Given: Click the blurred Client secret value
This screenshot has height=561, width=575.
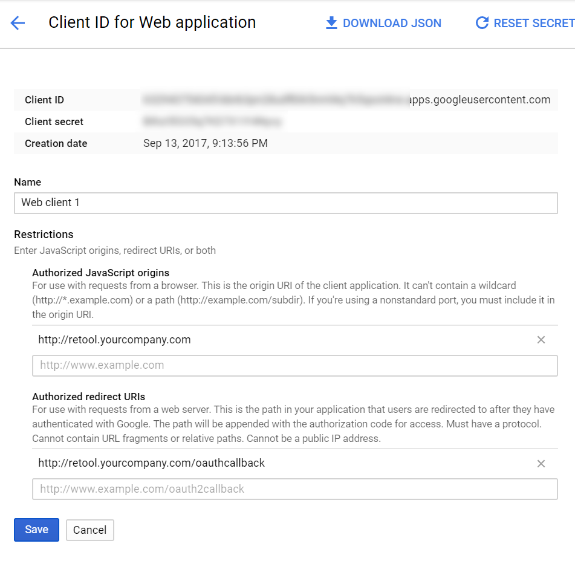Looking at the screenshot, I should [212, 122].
